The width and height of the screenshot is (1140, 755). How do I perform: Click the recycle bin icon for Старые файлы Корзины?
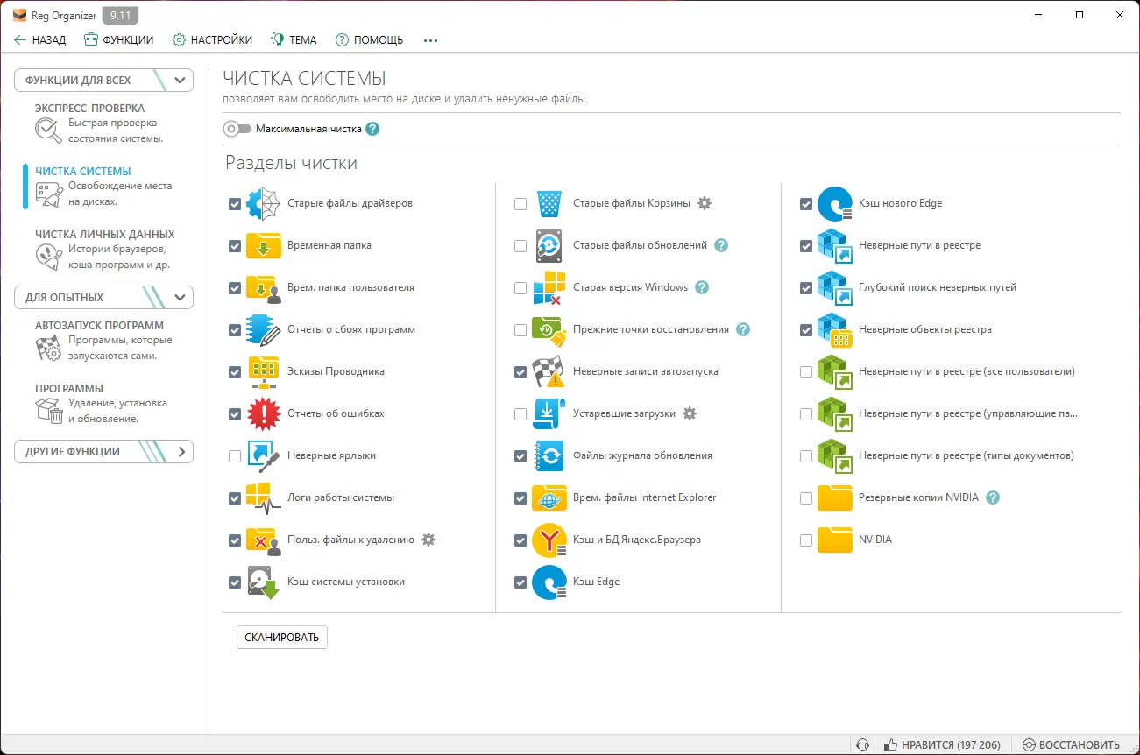pos(549,203)
